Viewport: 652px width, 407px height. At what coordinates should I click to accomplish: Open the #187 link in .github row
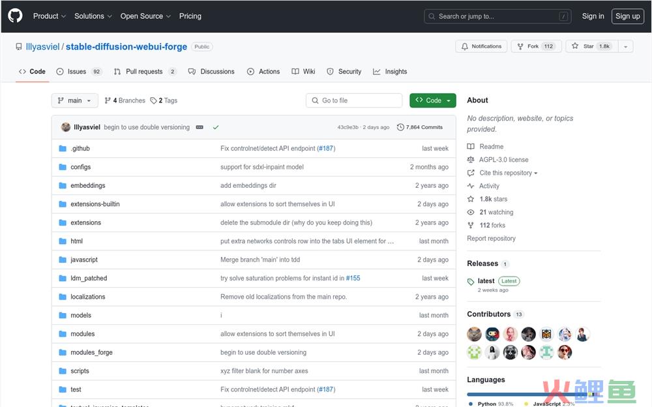coord(326,148)
